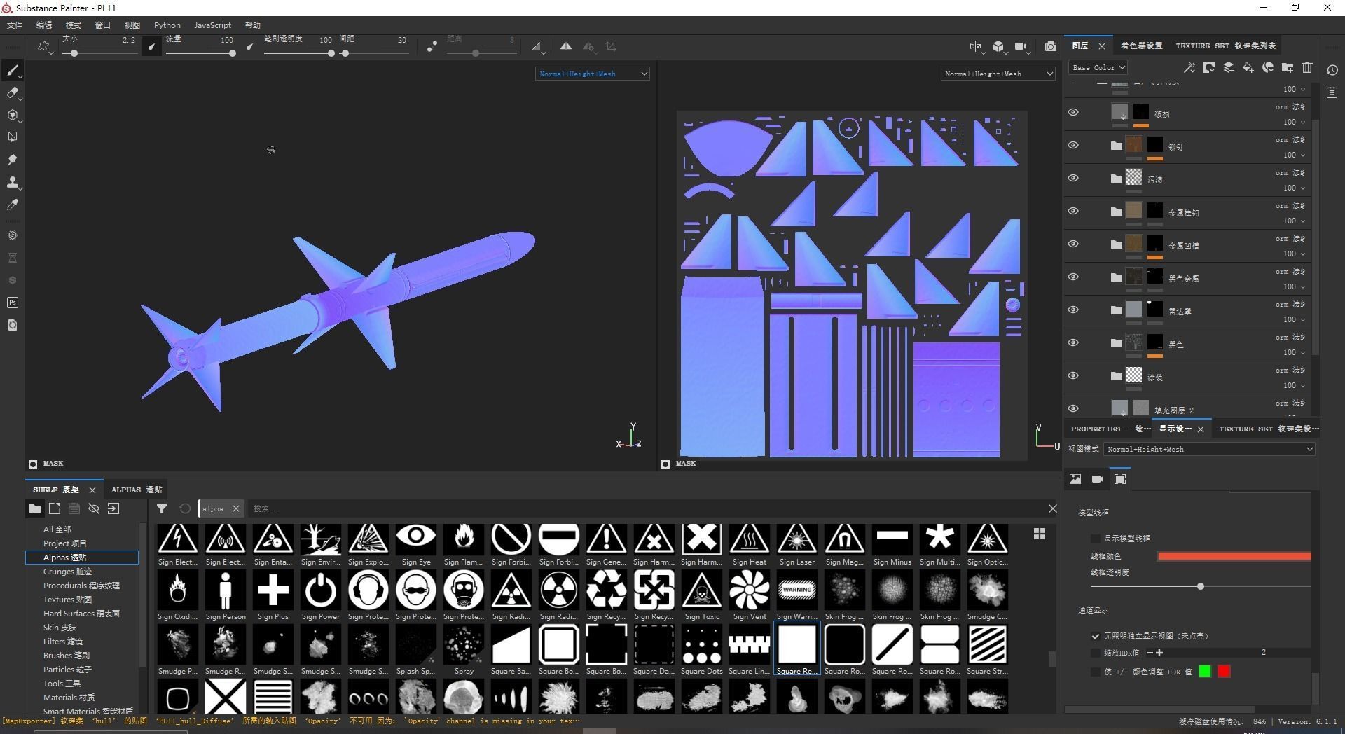Select the Material Picker eyedropper tool
1345x734 pixels.
pos(13,205)
